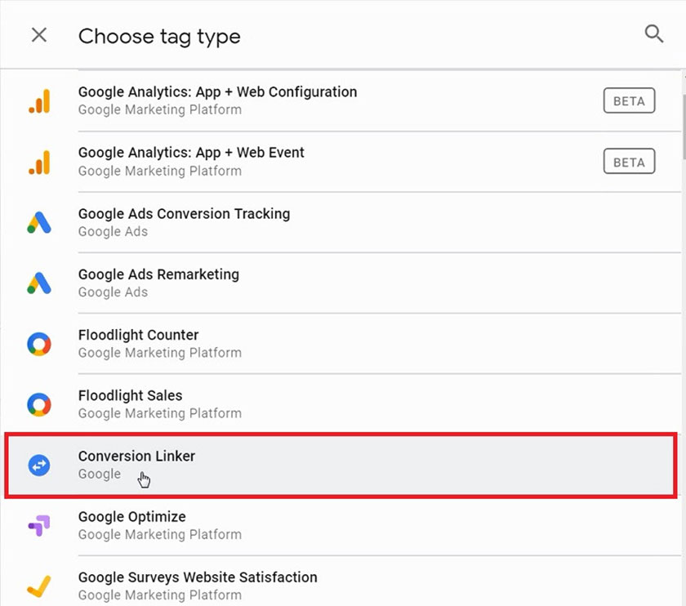Click the yellow Google Surveys checkmark icon
This screenshot has height=606, width=686.
[39, 586]
